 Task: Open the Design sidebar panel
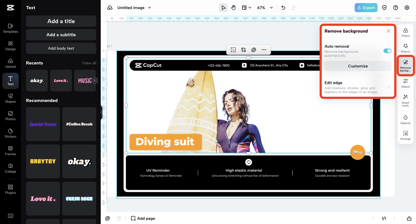10,46
